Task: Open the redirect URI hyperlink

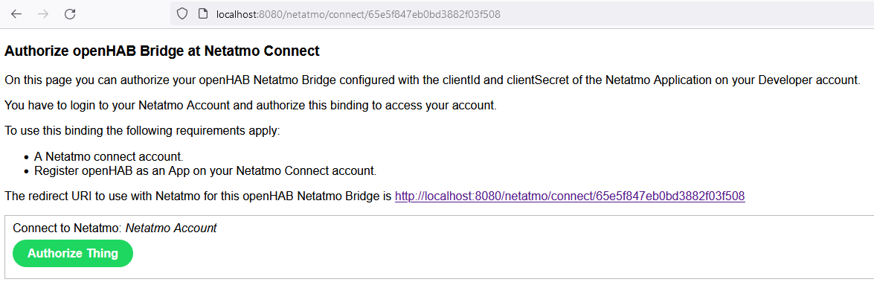Action: pos(570,196)
